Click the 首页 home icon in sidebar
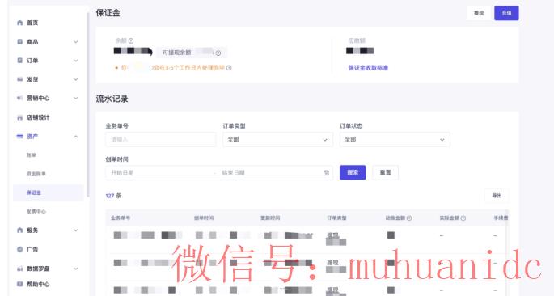 point(19,23)
